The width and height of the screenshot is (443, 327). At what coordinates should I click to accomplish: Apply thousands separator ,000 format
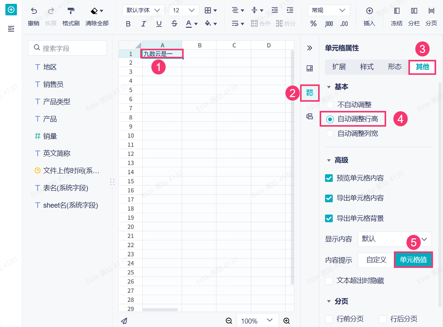pos(329,24)
